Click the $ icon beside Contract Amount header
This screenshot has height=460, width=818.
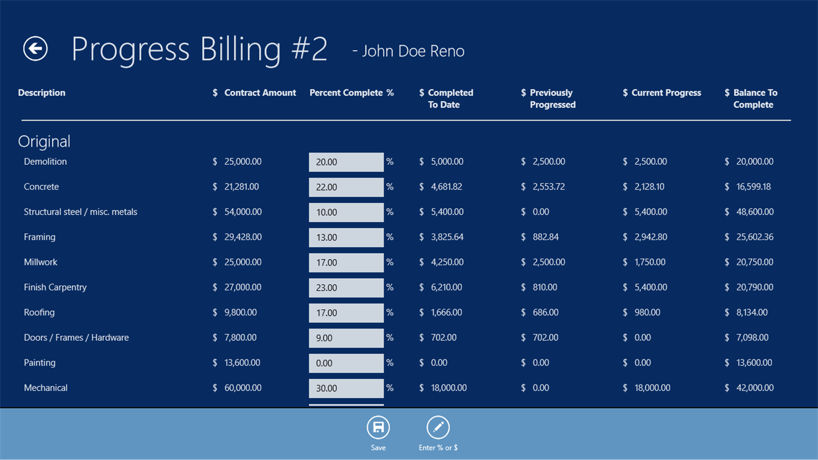[215, 92]
